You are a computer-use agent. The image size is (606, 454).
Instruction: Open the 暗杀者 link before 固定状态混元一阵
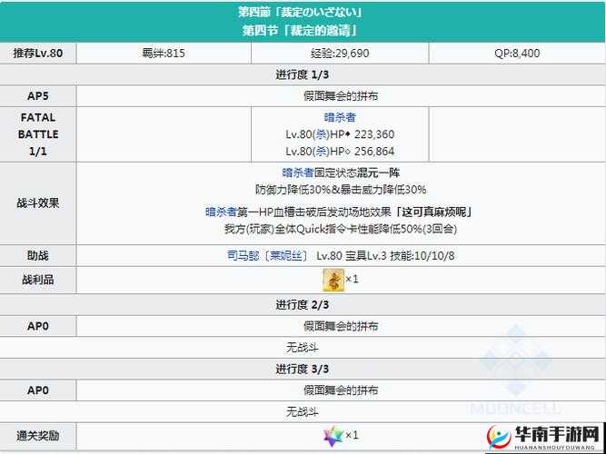297,173
